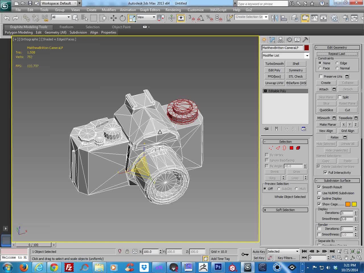Click the Attach button
This screenshot has height=273, width=364.
(324, 89)
